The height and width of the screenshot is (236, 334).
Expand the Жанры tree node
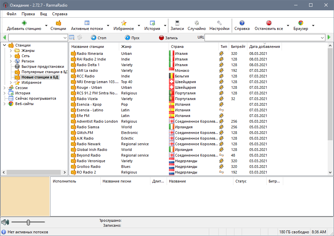pos(11,51)
